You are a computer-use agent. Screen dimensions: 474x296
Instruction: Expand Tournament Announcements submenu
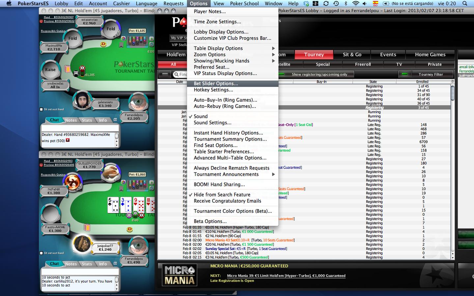(233, 174)
